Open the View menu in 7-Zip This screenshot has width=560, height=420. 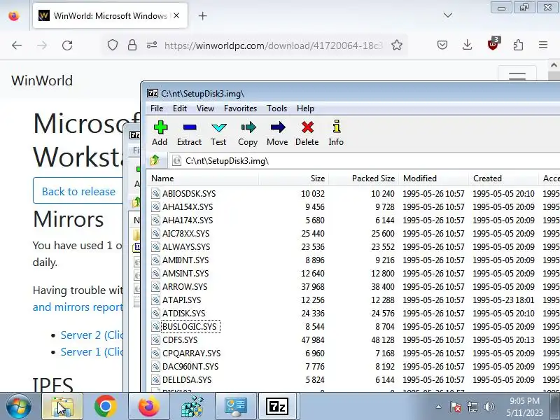205,108
